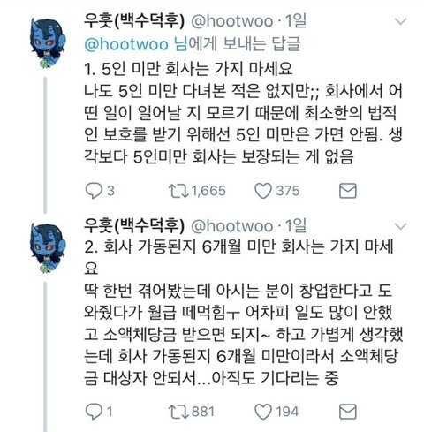Screen dimensions: 424x432
Task: Expand the second tweet's chevron options menu
Action: [x=400, y=226]
